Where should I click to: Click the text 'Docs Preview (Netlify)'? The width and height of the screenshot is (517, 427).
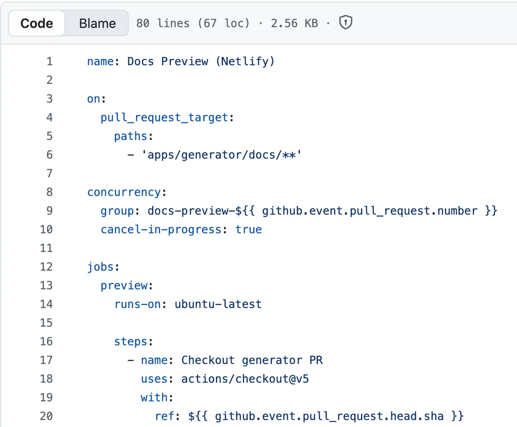[x=201, y=61]
